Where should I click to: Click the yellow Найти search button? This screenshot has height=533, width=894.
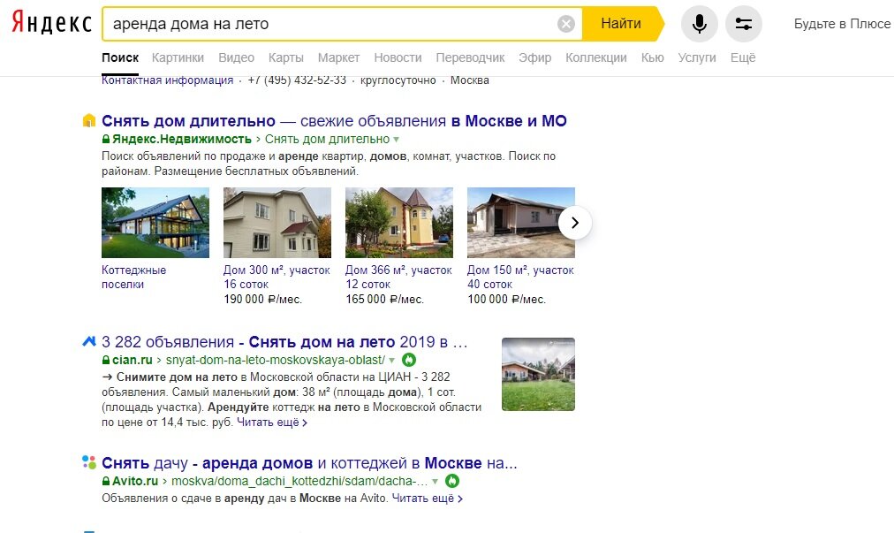pyautogui.click(x=623, y=24)
